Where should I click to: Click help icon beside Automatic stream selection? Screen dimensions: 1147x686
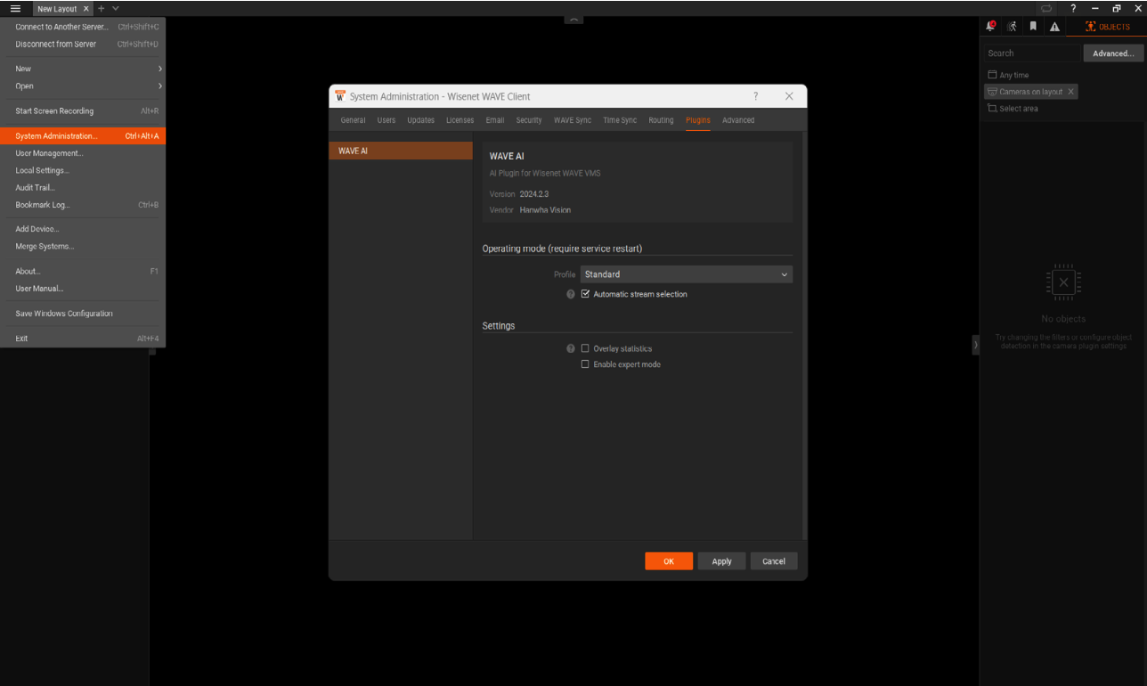pyautogui.click(x=571, y=294)
